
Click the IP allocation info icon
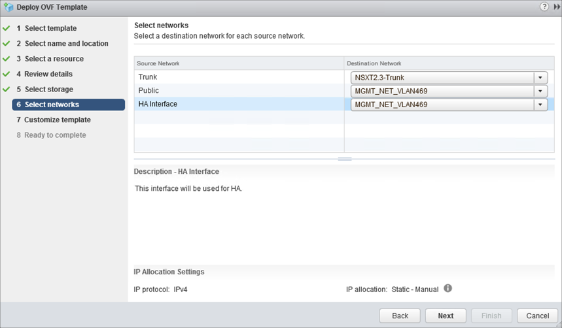tap(448, 288)
